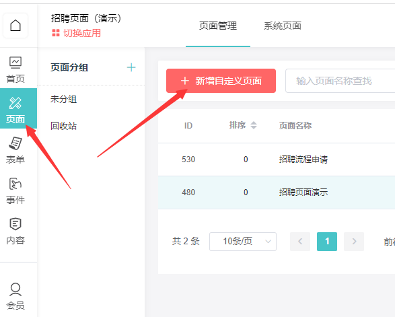The width and height of the screenshot is (395, 317).
Task: Select the 招聘流程申请 row
Action: click(277, 160)
